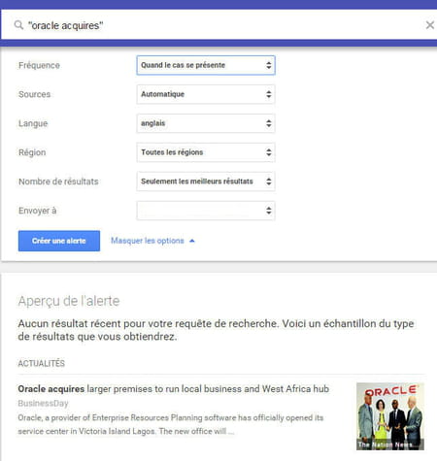Click the BusinessDay source name
This screenshot has height=461, width=437.
43,404
